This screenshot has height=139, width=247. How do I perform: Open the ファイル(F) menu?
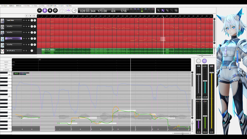click(4, 6)
